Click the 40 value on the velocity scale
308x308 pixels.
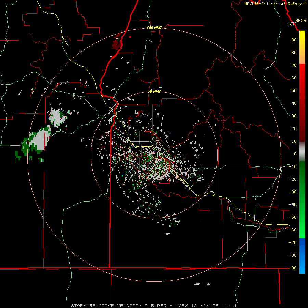(294, 103)
